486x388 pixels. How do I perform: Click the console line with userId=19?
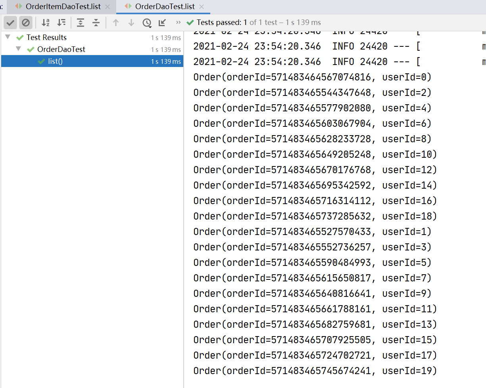[315, 371]
